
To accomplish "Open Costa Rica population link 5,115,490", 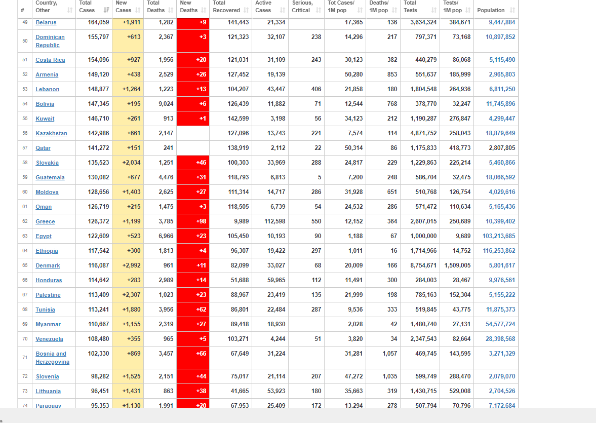I will [502, 60].
